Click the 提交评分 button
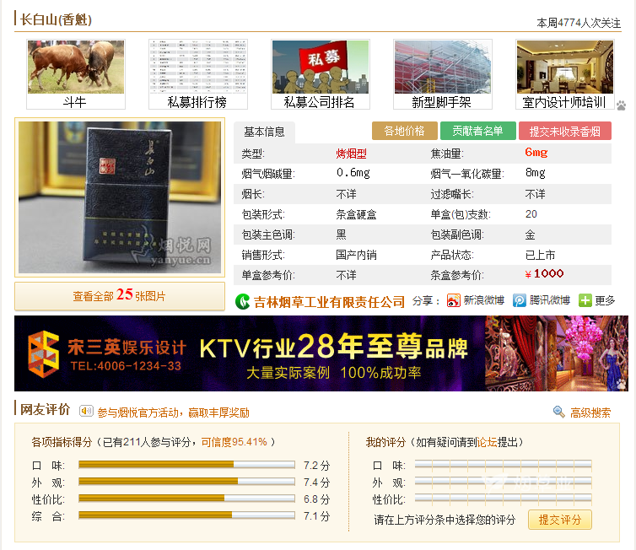The image size is (636, 550). (x=560, y=520)
